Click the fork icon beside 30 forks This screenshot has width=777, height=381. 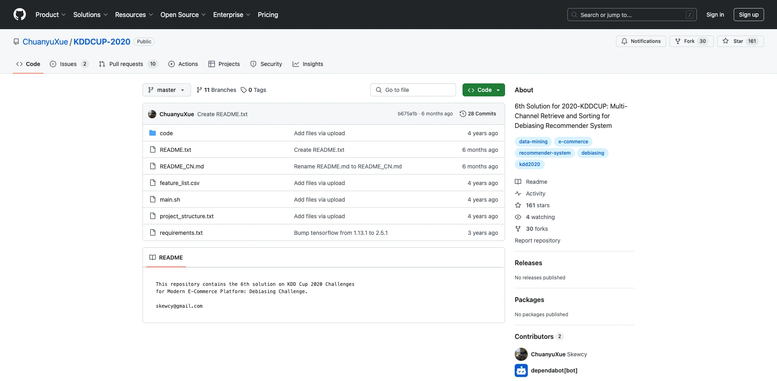(x=518, y=229)
